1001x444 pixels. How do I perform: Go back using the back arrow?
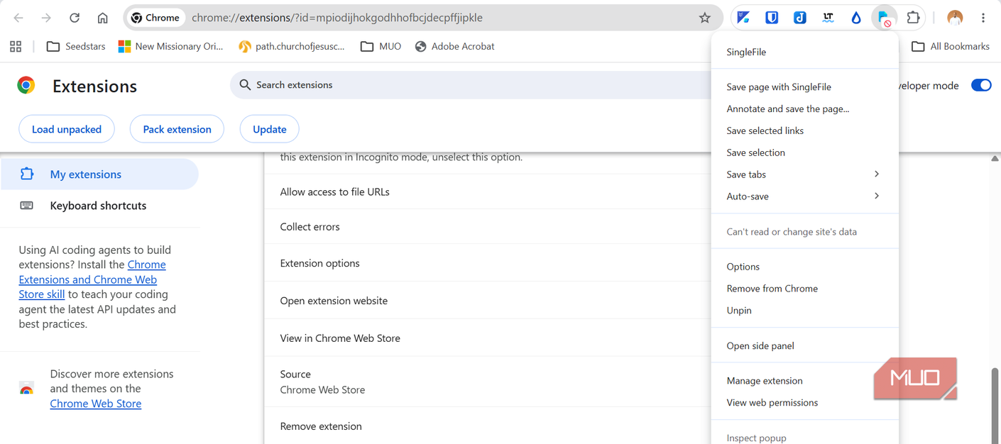[18, 18]
